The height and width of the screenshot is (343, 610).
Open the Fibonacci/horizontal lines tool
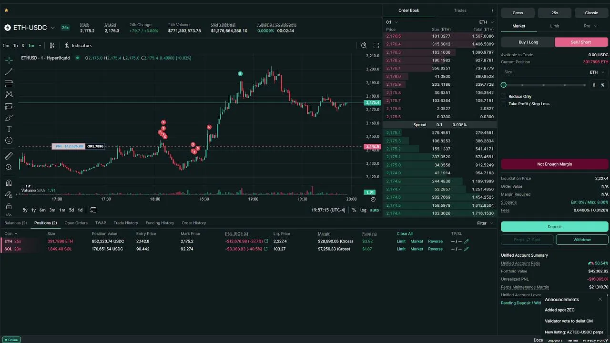point(9,83)
